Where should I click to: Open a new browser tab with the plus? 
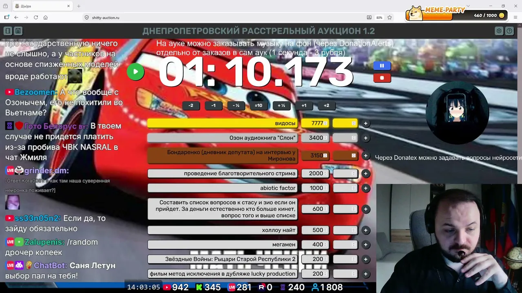click(79, 6)
